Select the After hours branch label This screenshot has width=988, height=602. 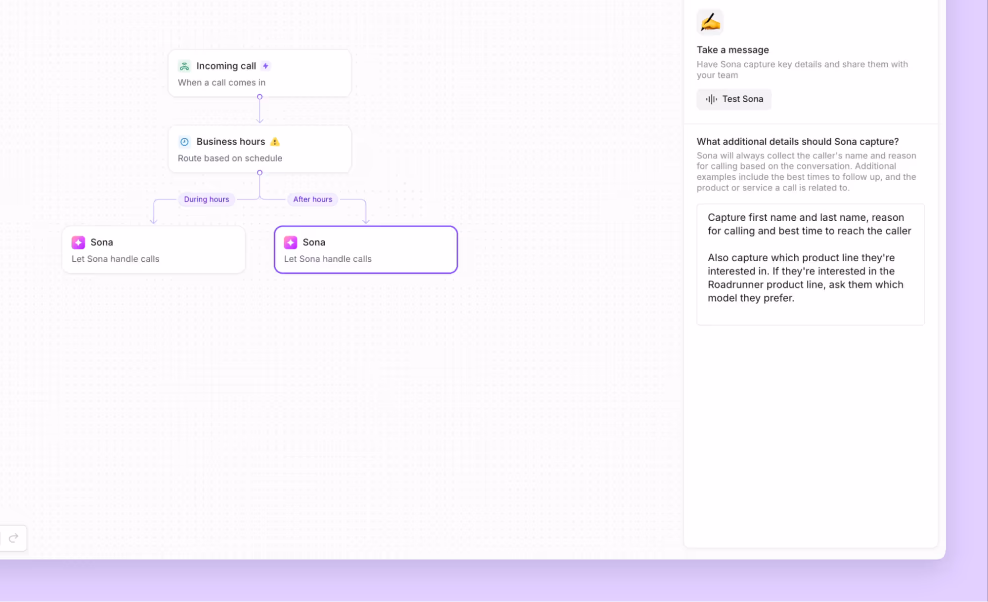[312, 200]
